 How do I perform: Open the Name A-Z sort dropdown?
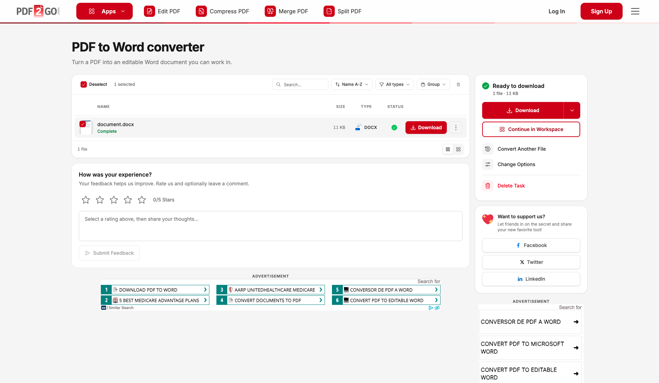tap(352, 84)
